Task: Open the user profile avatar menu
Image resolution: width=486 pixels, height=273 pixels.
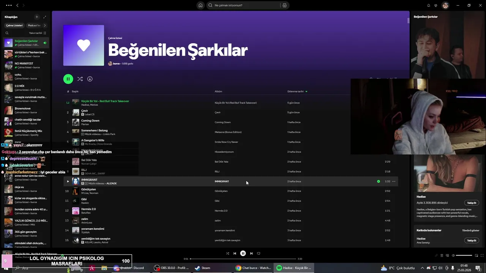Action: tap(445, 5)
